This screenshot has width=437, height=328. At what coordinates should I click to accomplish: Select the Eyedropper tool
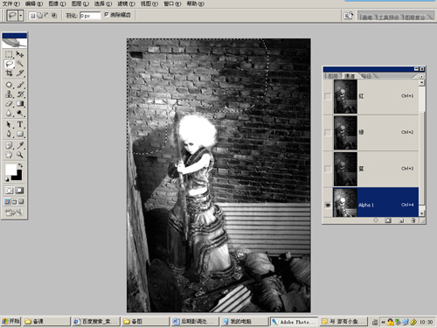pos(20,145)
